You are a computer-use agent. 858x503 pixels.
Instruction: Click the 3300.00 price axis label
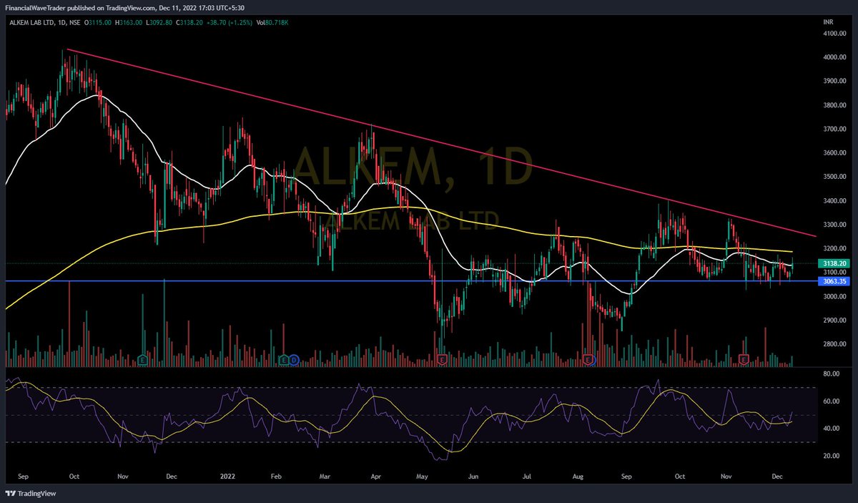pyautogui.click(x=834, y=225)
